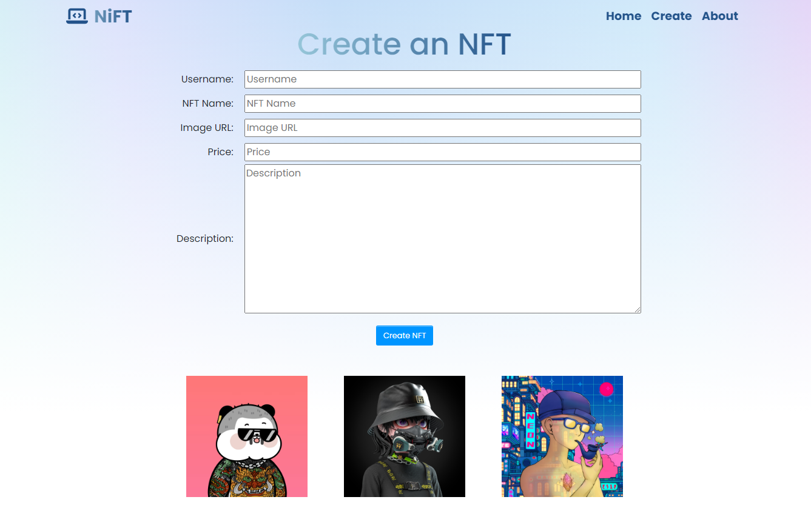
Task: Click the NiFT brand name
Action: tap(114, 16)
